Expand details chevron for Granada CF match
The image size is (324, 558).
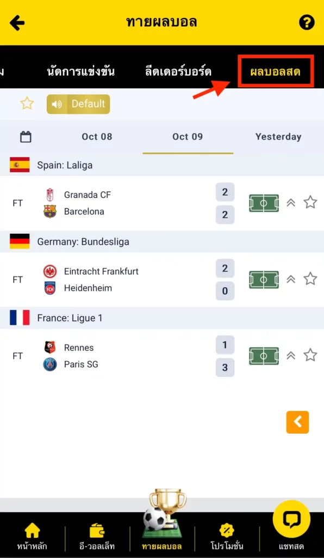click(291, 203)
